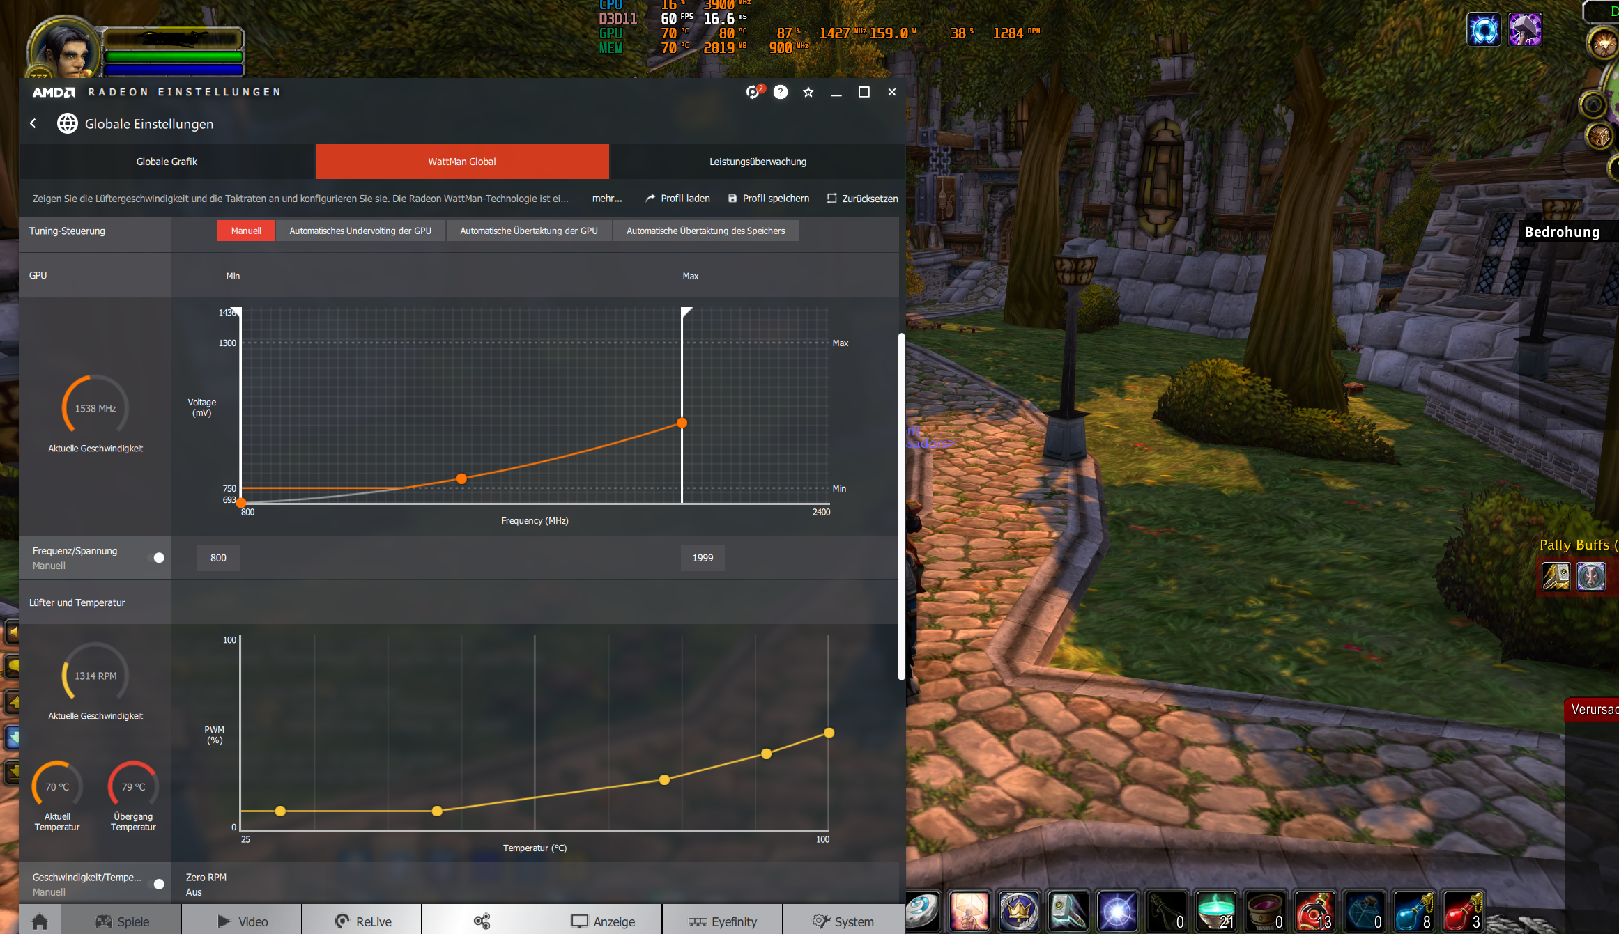This screenshot has width=1619, height=934.
Task: Click Zurücksetzen to reset settings
Action: coord(862,199)
